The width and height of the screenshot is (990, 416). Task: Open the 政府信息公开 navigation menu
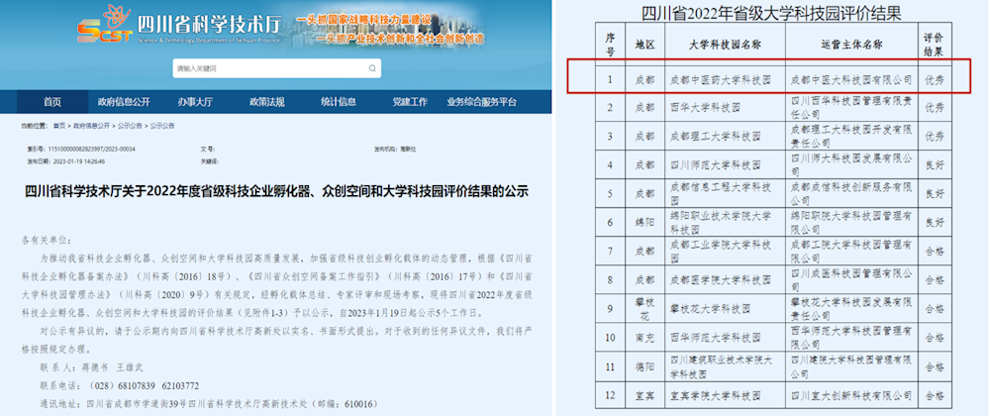pyautogui.click(x=124, y=102)
